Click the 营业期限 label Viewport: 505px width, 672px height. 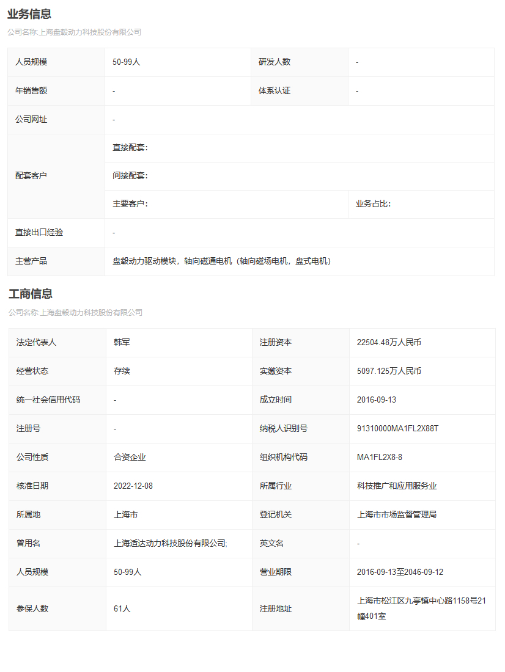(276, 572)
